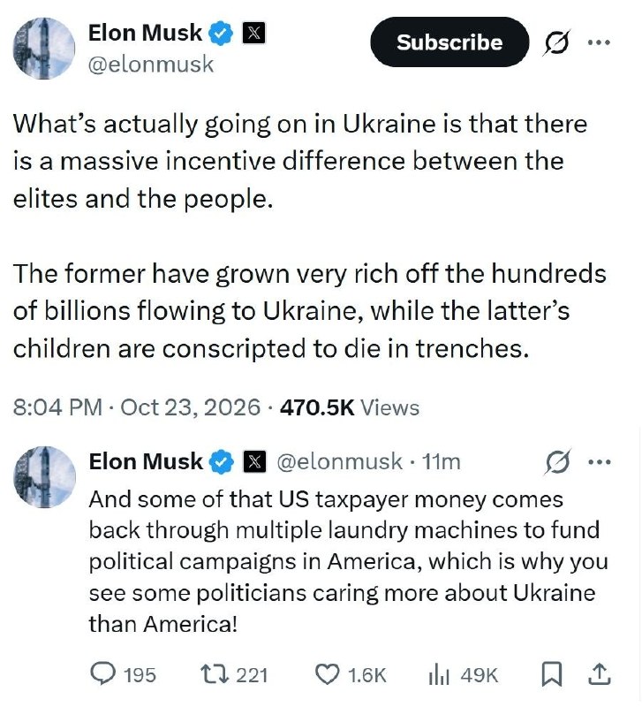Viewport: 642px width, 707px height.
Task: View the 470.5K Views analytics
Action: coord(350,407)
